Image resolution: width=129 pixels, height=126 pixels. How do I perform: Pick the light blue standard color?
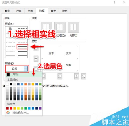[29, 108]
